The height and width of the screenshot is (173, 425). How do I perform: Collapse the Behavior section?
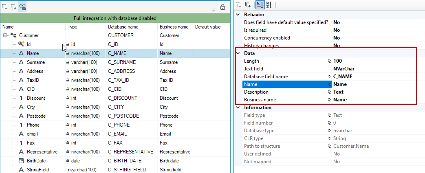tap(238, 15)
